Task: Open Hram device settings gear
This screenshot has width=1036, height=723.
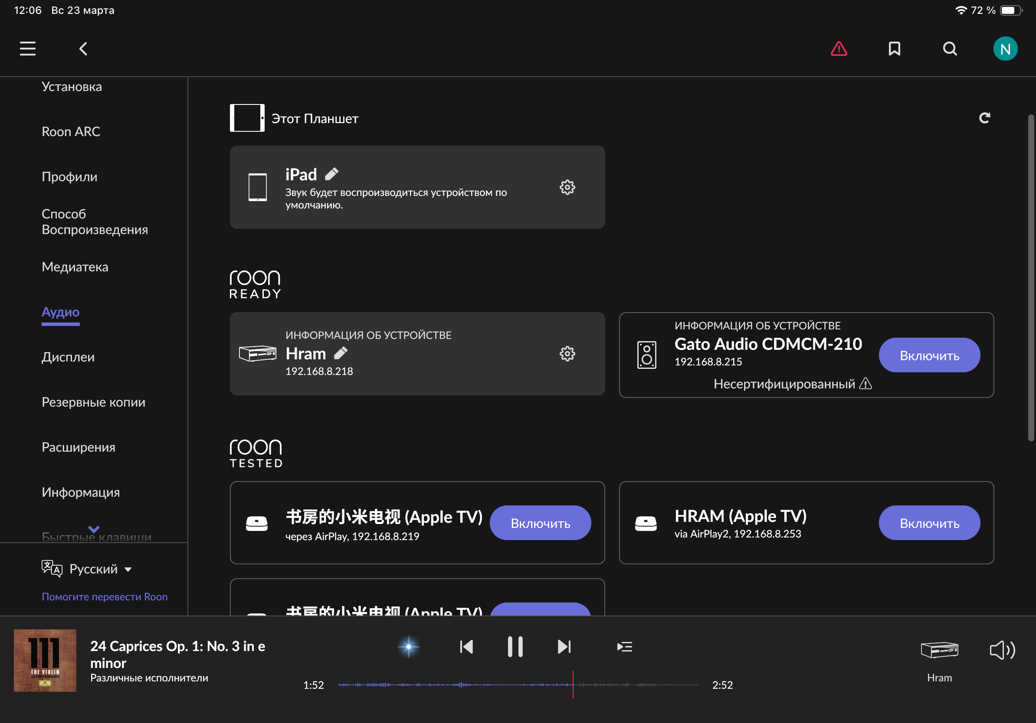Action: point(567,354)
